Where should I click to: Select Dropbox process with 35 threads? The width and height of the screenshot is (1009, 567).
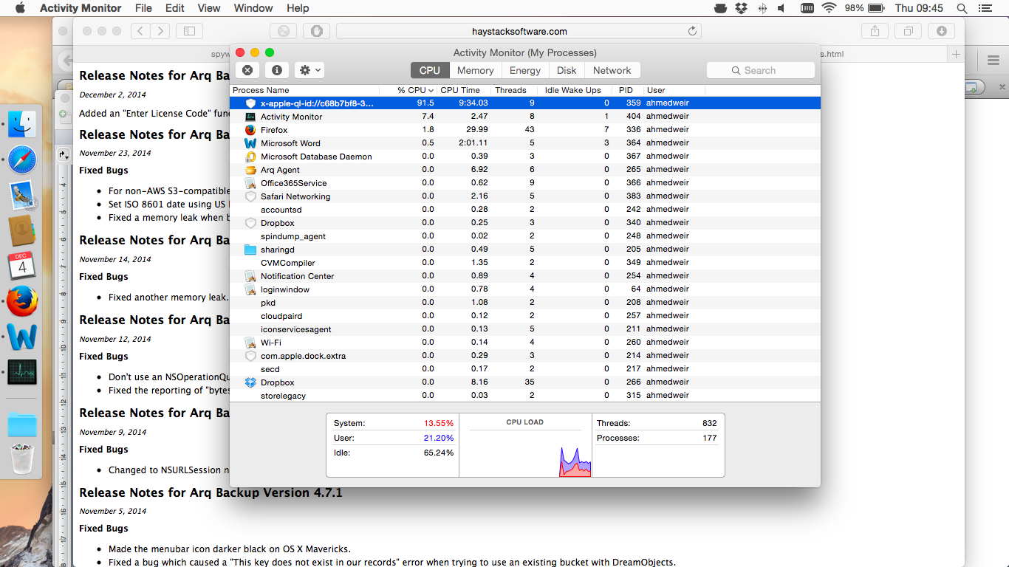click(x=524, y=382)
